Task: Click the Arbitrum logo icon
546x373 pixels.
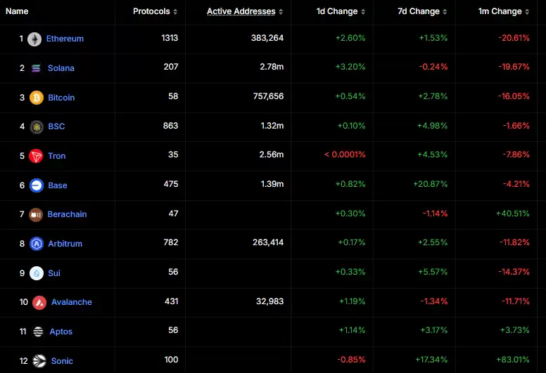Action: click(36, 244)
